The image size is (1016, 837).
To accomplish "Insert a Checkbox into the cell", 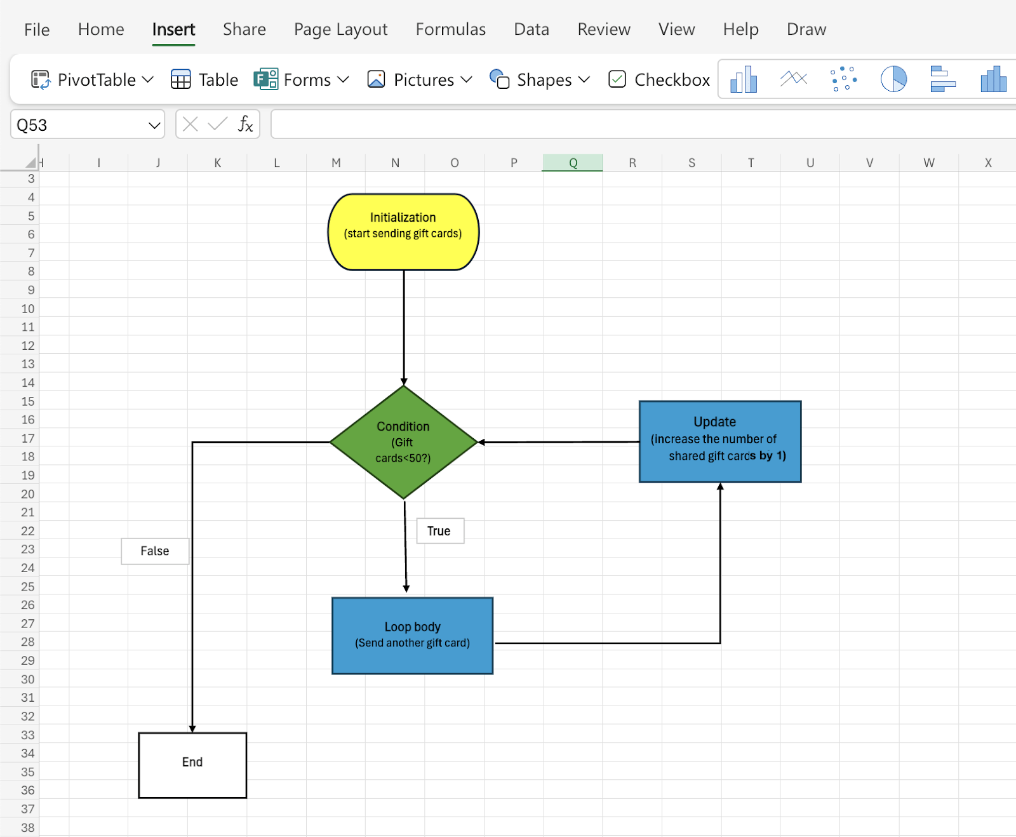I will click(659, 79).
